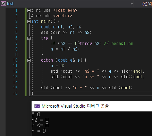
Task: Click the 'if' keyword on line 7
Action: click(x=53, y=44)
